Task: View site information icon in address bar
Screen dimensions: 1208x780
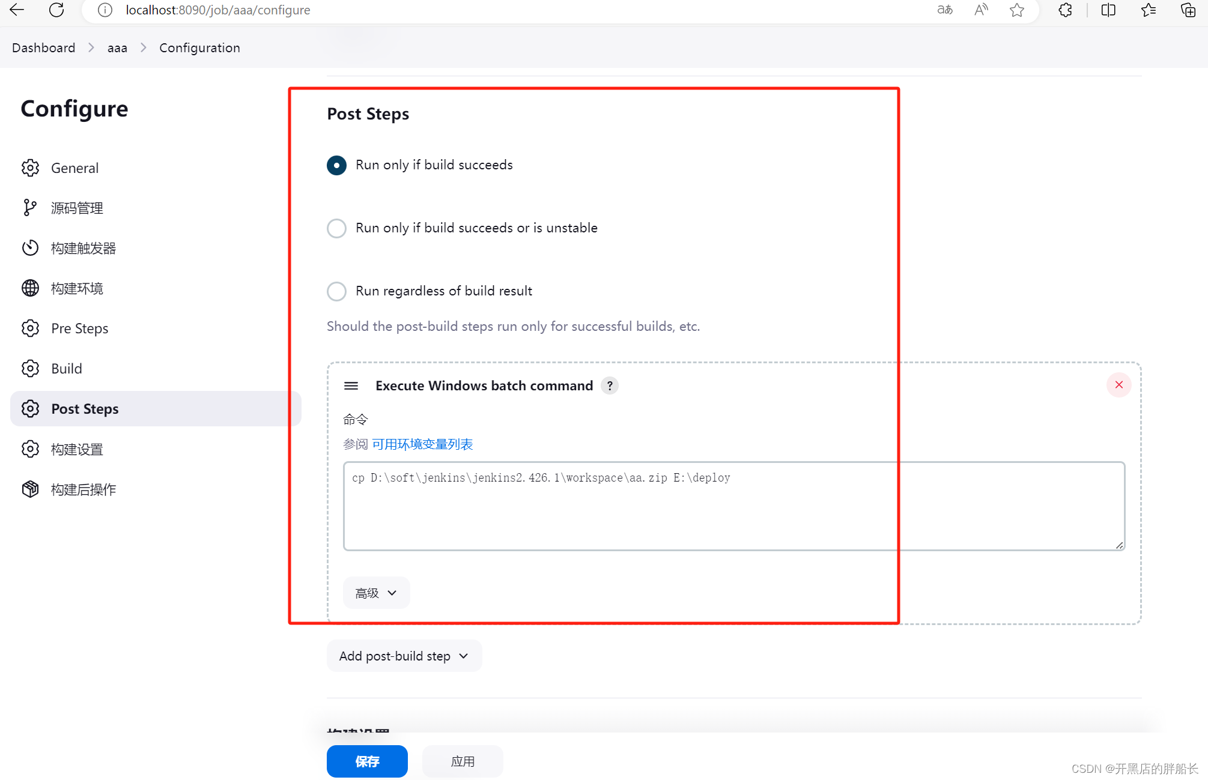Action: point(105,10)
